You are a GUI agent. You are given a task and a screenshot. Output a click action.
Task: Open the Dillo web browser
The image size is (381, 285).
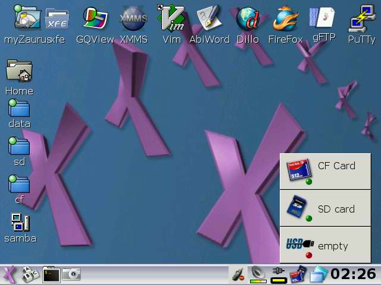[248, 20]
